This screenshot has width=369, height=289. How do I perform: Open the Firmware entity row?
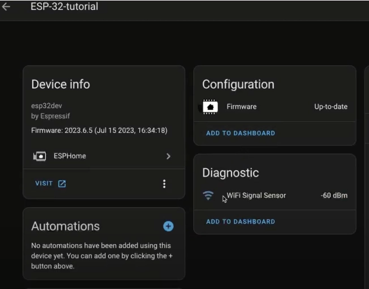[x=275, y=107]
